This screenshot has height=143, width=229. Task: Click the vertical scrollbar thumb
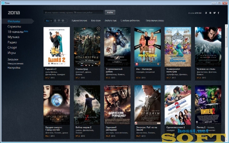[x=226, y=37]
